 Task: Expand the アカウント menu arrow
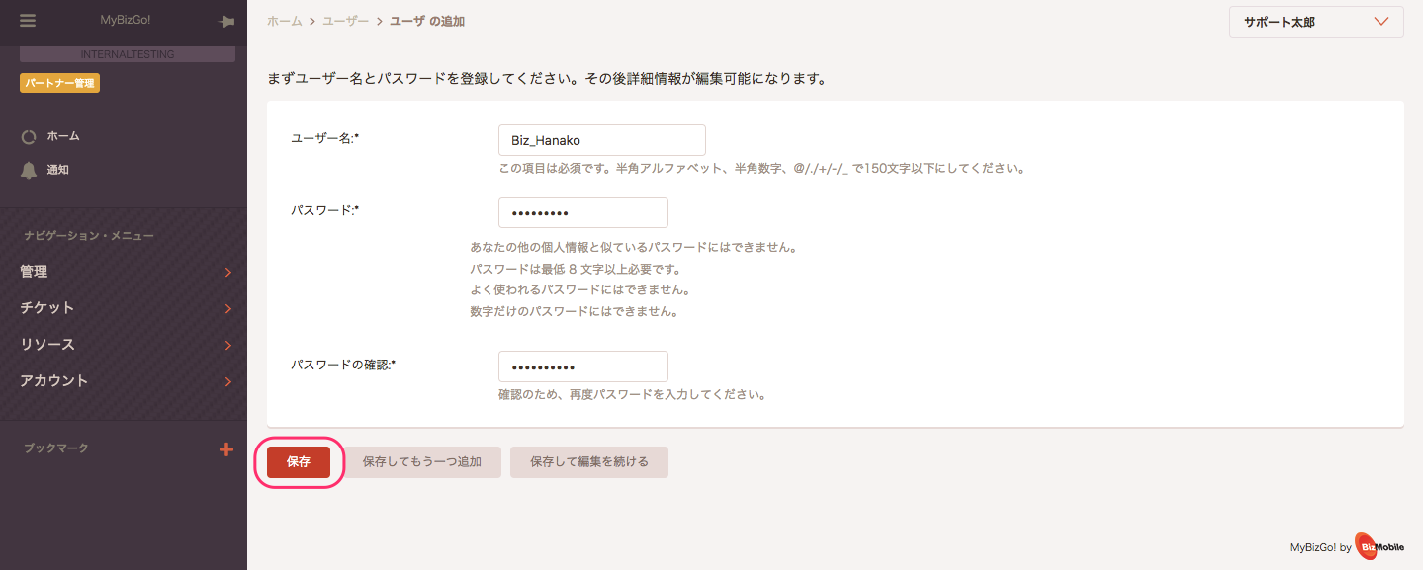pos(228,381)
